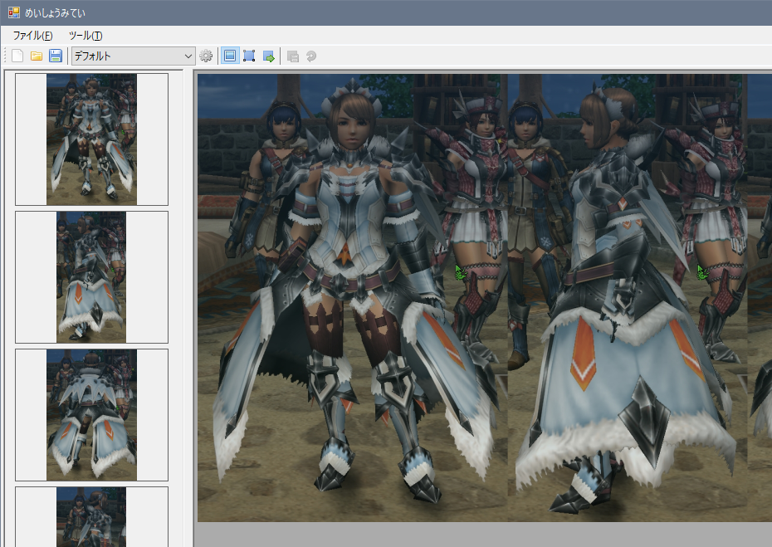The height and width of the screenshot is (547, 772).
Task: Click the gear settings icon beside the dropdown
Action: point(206,56)
